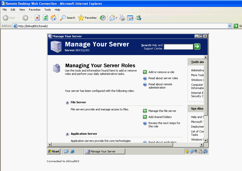Click the green search arrow in Manage Your Server
The height and width of the screenshot is (171, 242).
pos(197,46)
